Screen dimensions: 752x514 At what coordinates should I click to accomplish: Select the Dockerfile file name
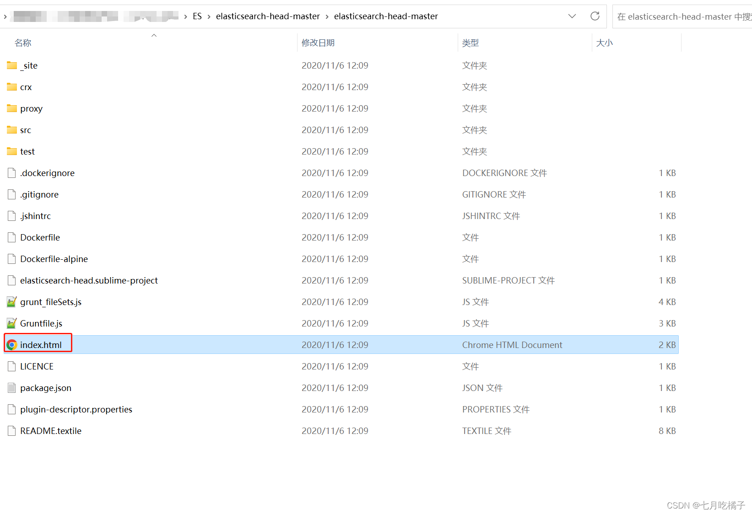pyautogui.click(x=40, y=237)
